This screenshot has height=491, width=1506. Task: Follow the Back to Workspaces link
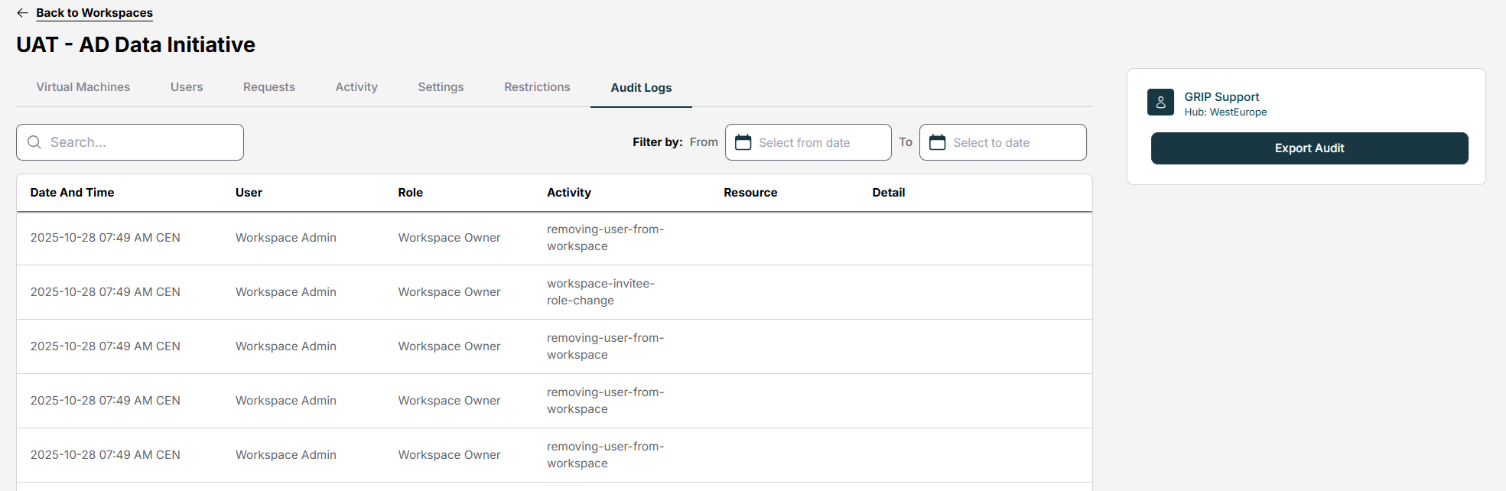pyautogui.click(x=94, y=13)
